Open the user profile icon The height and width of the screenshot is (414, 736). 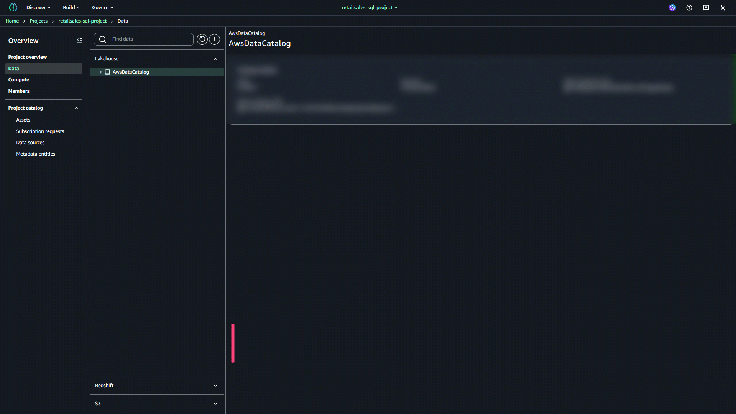coord(723,8)
